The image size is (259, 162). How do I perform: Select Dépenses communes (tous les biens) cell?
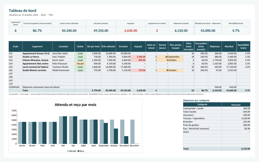[41, 87]
